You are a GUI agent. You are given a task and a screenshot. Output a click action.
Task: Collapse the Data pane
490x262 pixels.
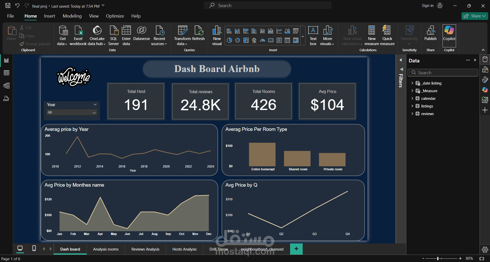pyautogui.click(x=475, y=60)
